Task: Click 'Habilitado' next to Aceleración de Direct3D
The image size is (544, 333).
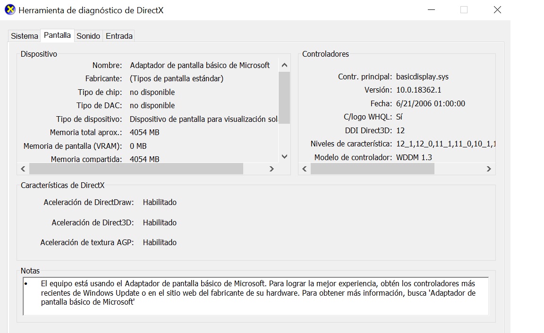Action: point(160,222)
